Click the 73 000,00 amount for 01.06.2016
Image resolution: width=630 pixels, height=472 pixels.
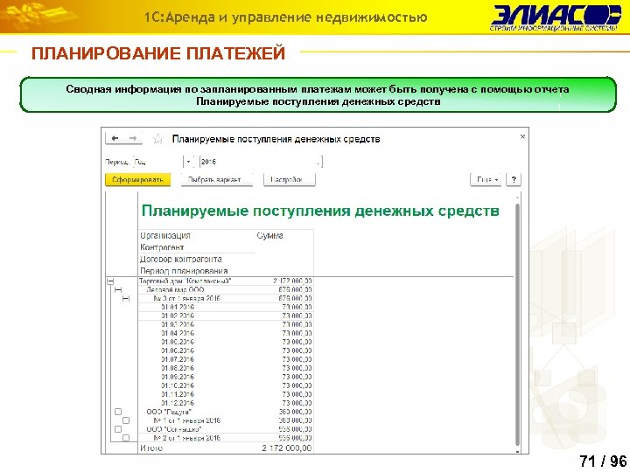coord(297,351)
